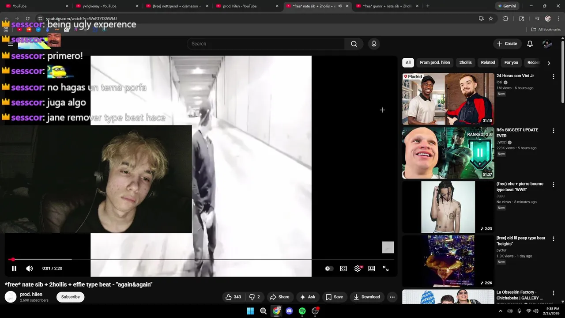565x318 pixels.
Task: Open more actions ellipsis below video
Action: click(392, 297)
